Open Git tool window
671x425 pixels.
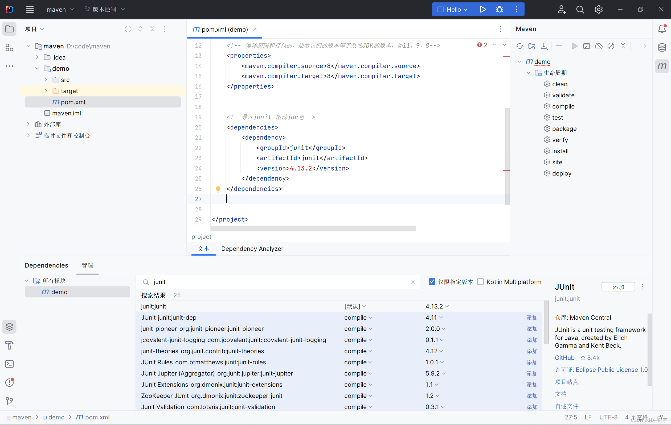coord(10,401)
